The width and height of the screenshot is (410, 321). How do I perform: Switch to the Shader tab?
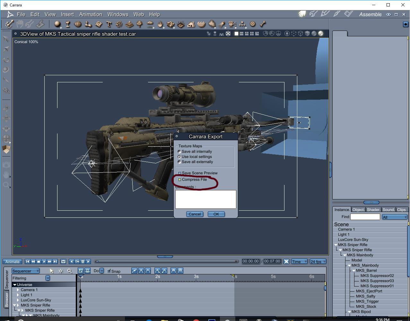pyautogui.click(x=373, y=209)
